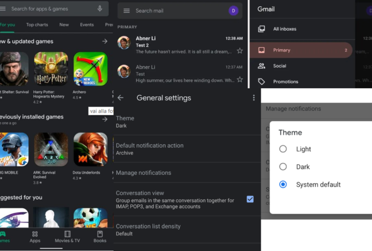Open Books in the bottom navigation
This screenshot has height=251, width=372.
[100, 237]
